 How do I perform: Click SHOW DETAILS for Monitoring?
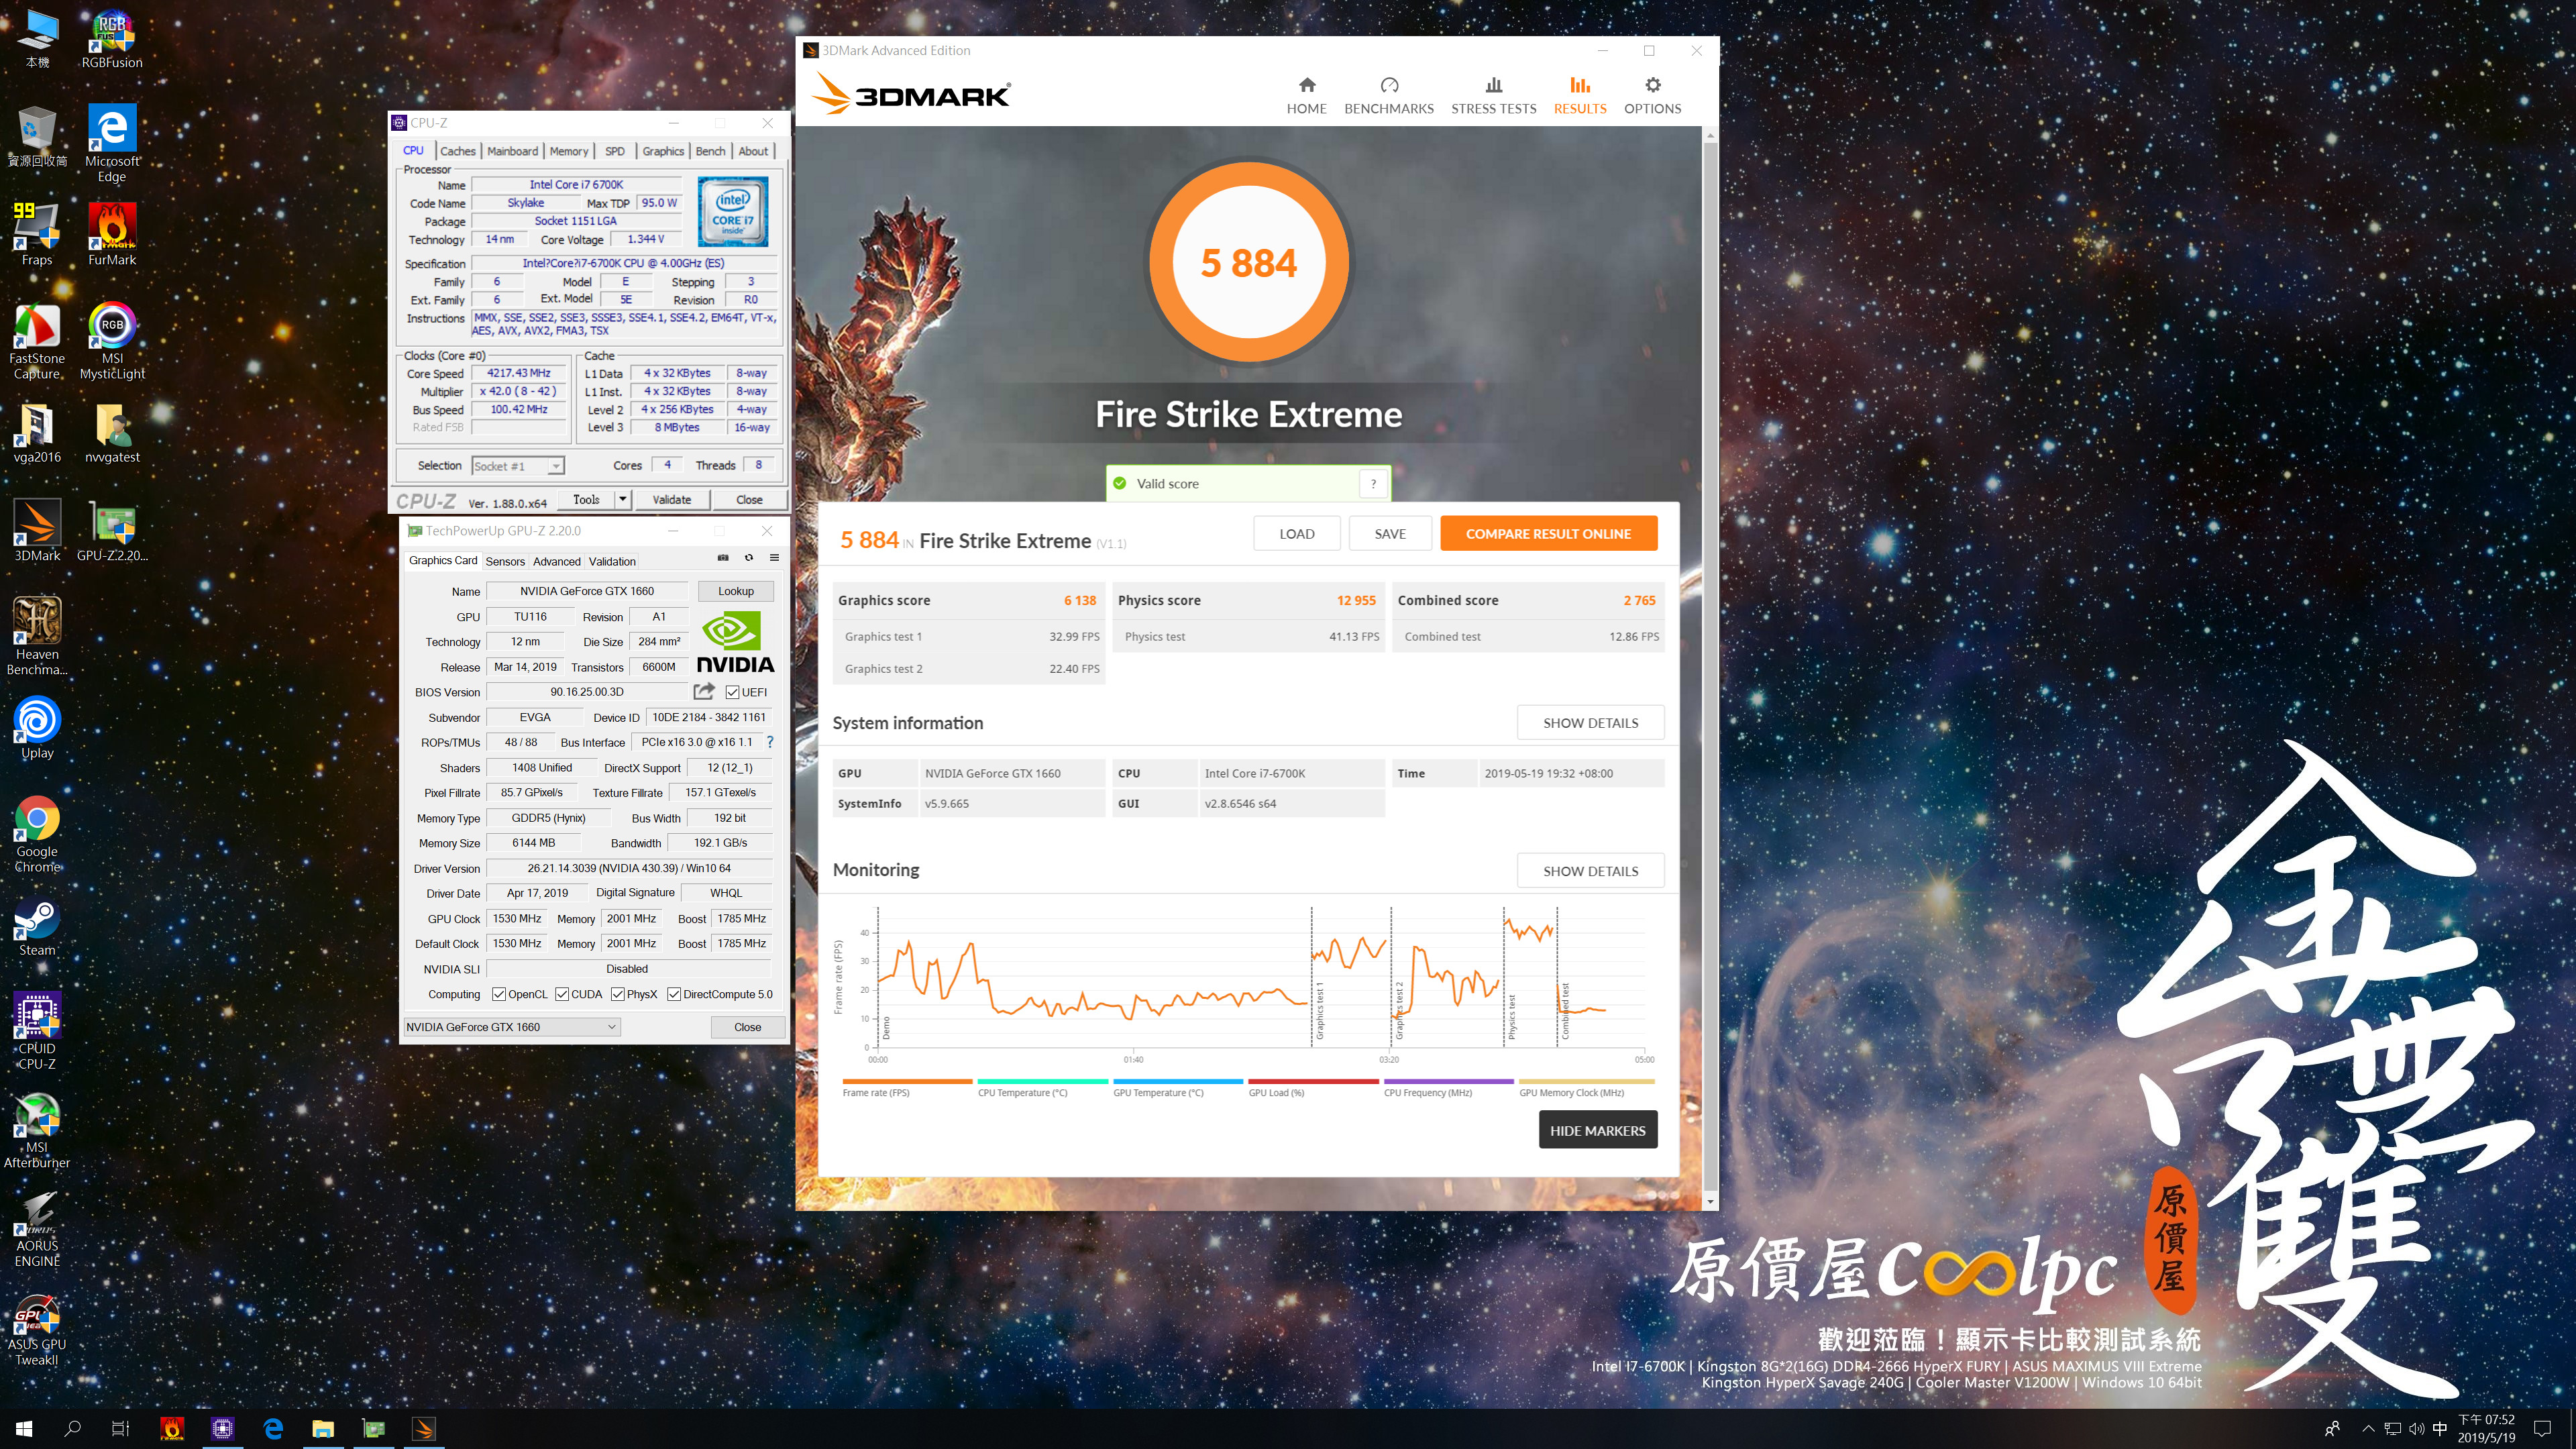[1590, 870]
